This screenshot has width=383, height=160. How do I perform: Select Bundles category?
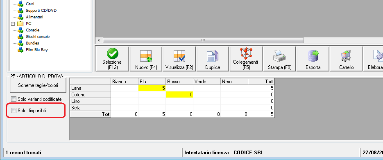[x=32, y=43]
